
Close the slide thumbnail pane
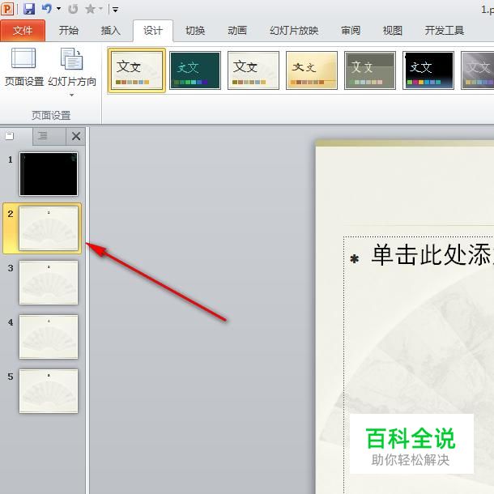pos(76,136)
